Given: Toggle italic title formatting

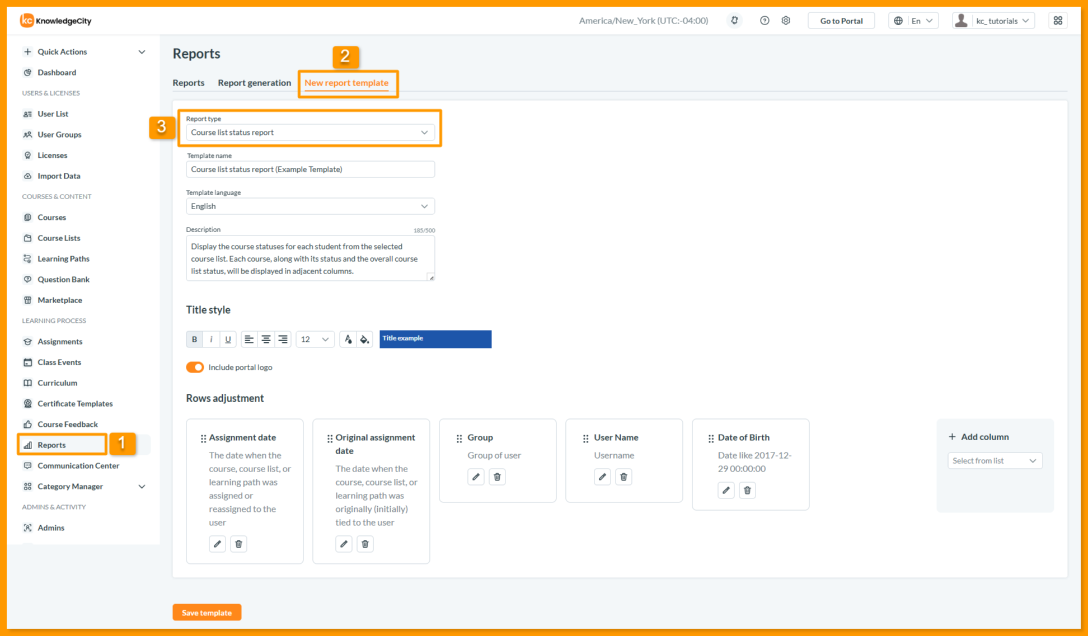Looking at the screenshot, I should pos(211,339).
